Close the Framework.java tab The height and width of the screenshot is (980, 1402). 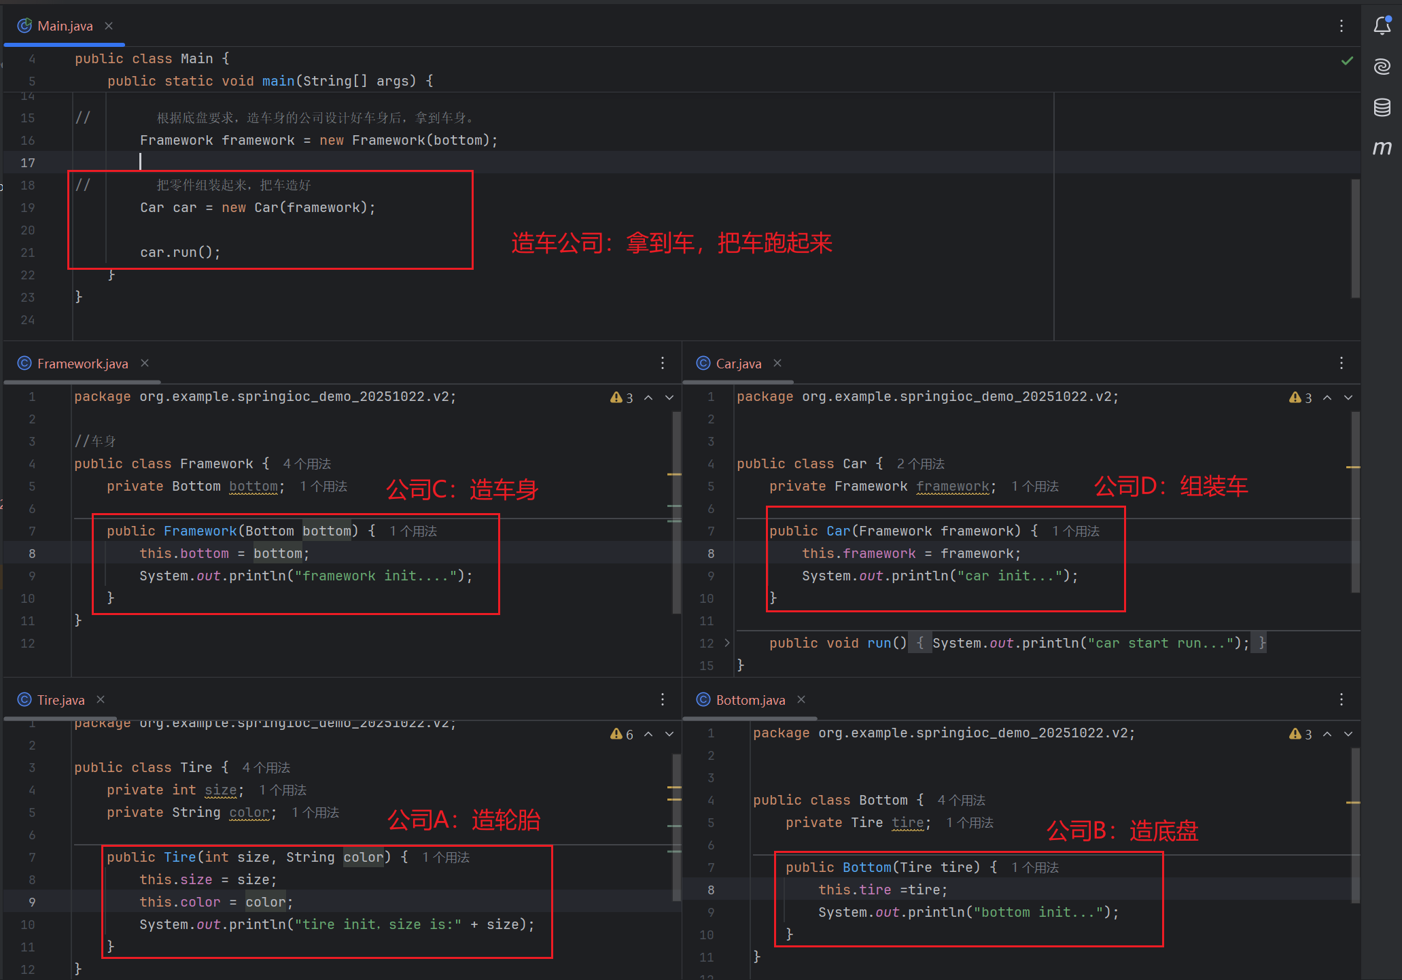tap(145, 363)
